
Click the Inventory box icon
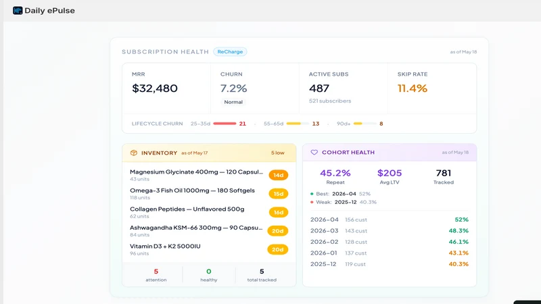(x=134, y=153)
